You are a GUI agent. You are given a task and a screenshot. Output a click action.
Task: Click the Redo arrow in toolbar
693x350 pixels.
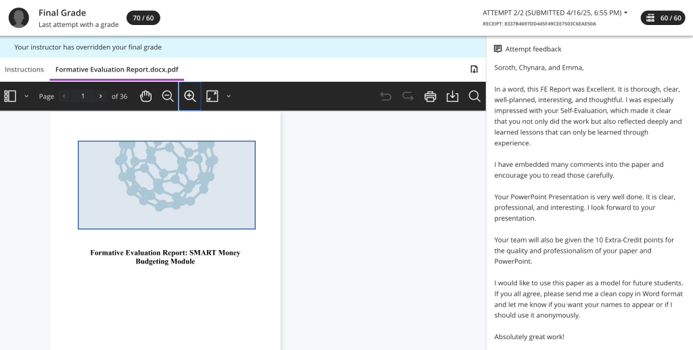[408, 96]
